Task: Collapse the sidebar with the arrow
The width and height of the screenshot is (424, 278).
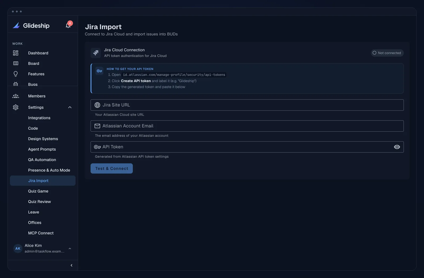Action: coord(71,265)
